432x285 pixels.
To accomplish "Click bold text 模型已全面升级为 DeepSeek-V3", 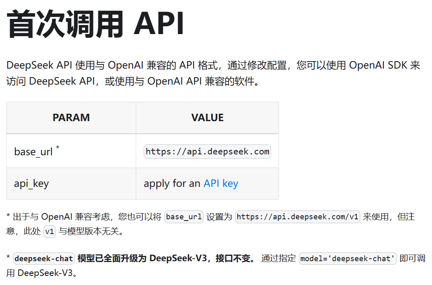I will [x=142, y=259].
